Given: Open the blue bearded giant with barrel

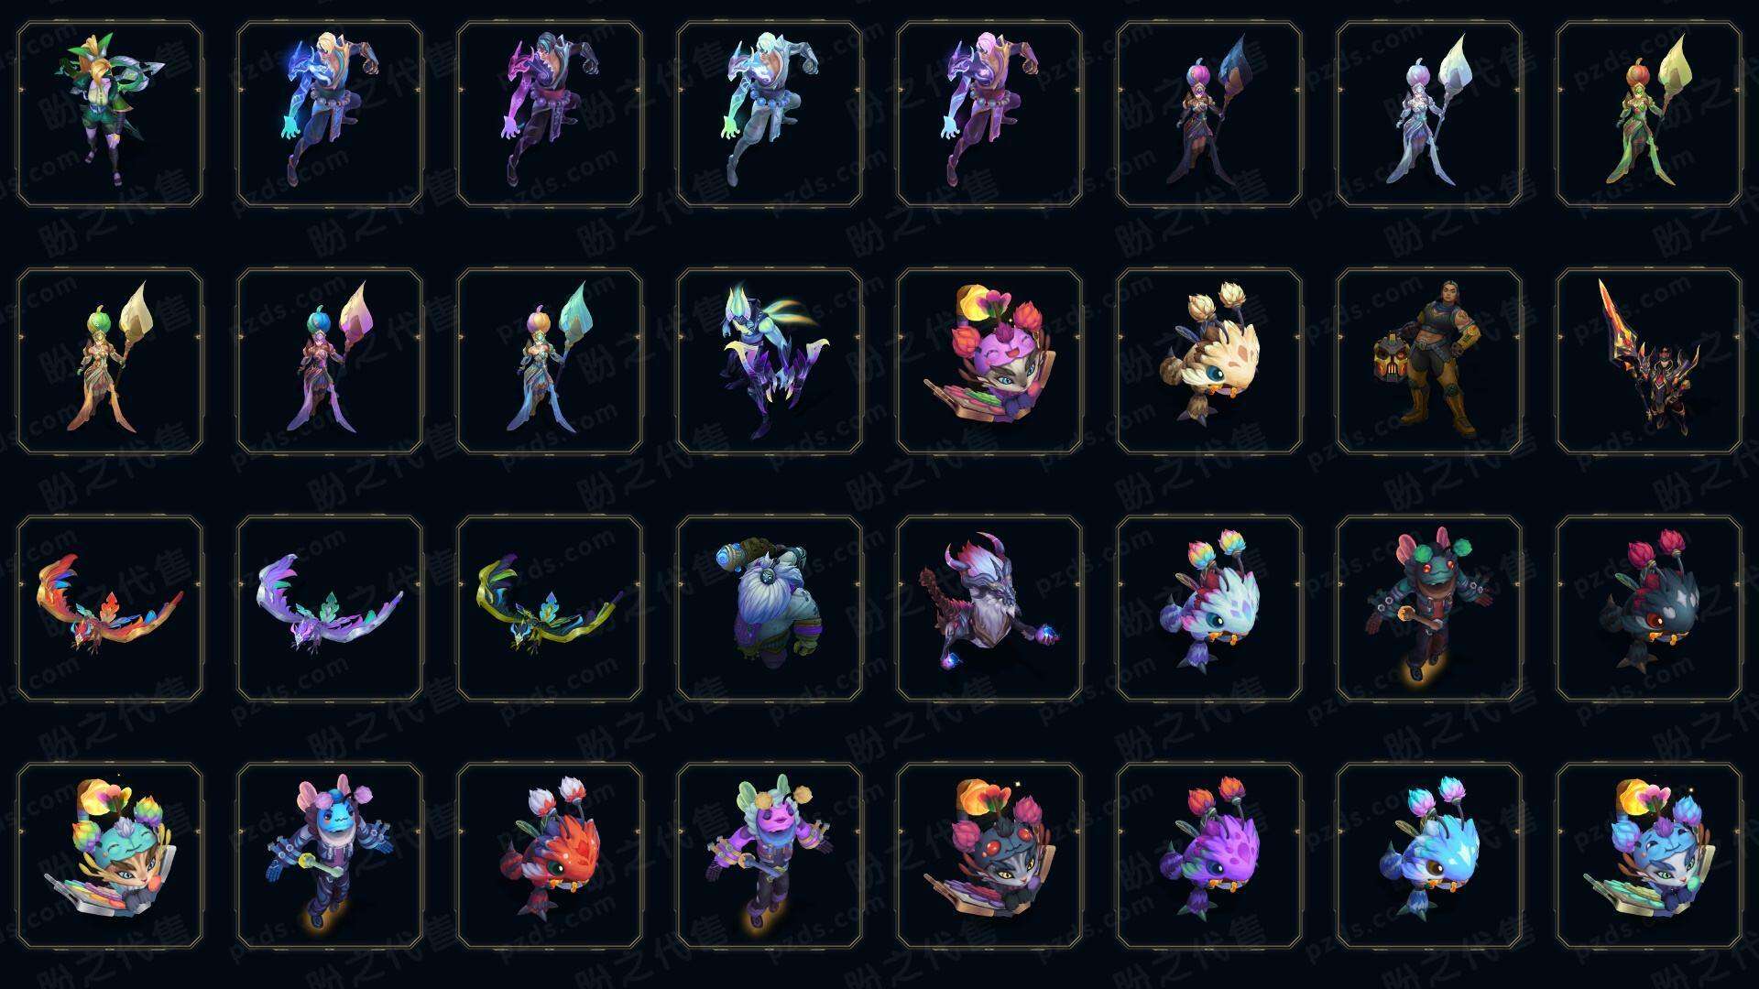Looking at the screenshot, I should click(x=770, y=608).
